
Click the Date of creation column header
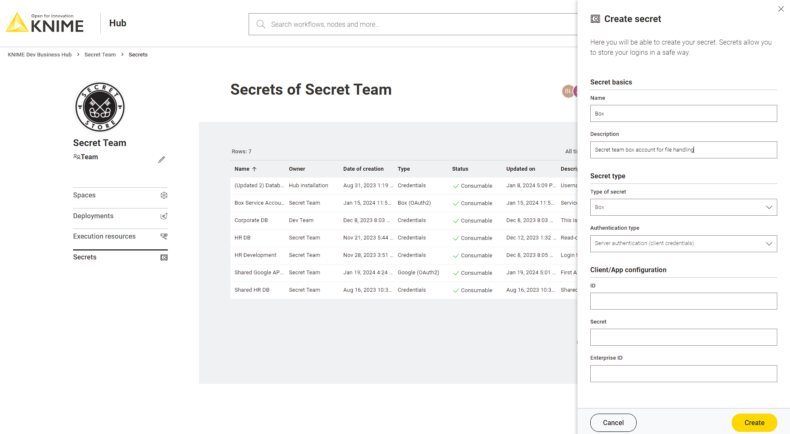click(363, 169)
